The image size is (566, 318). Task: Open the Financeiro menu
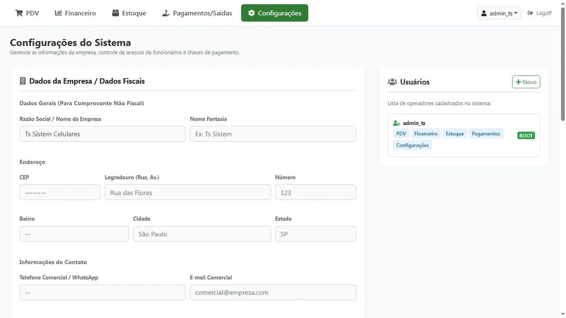[75, 13]
